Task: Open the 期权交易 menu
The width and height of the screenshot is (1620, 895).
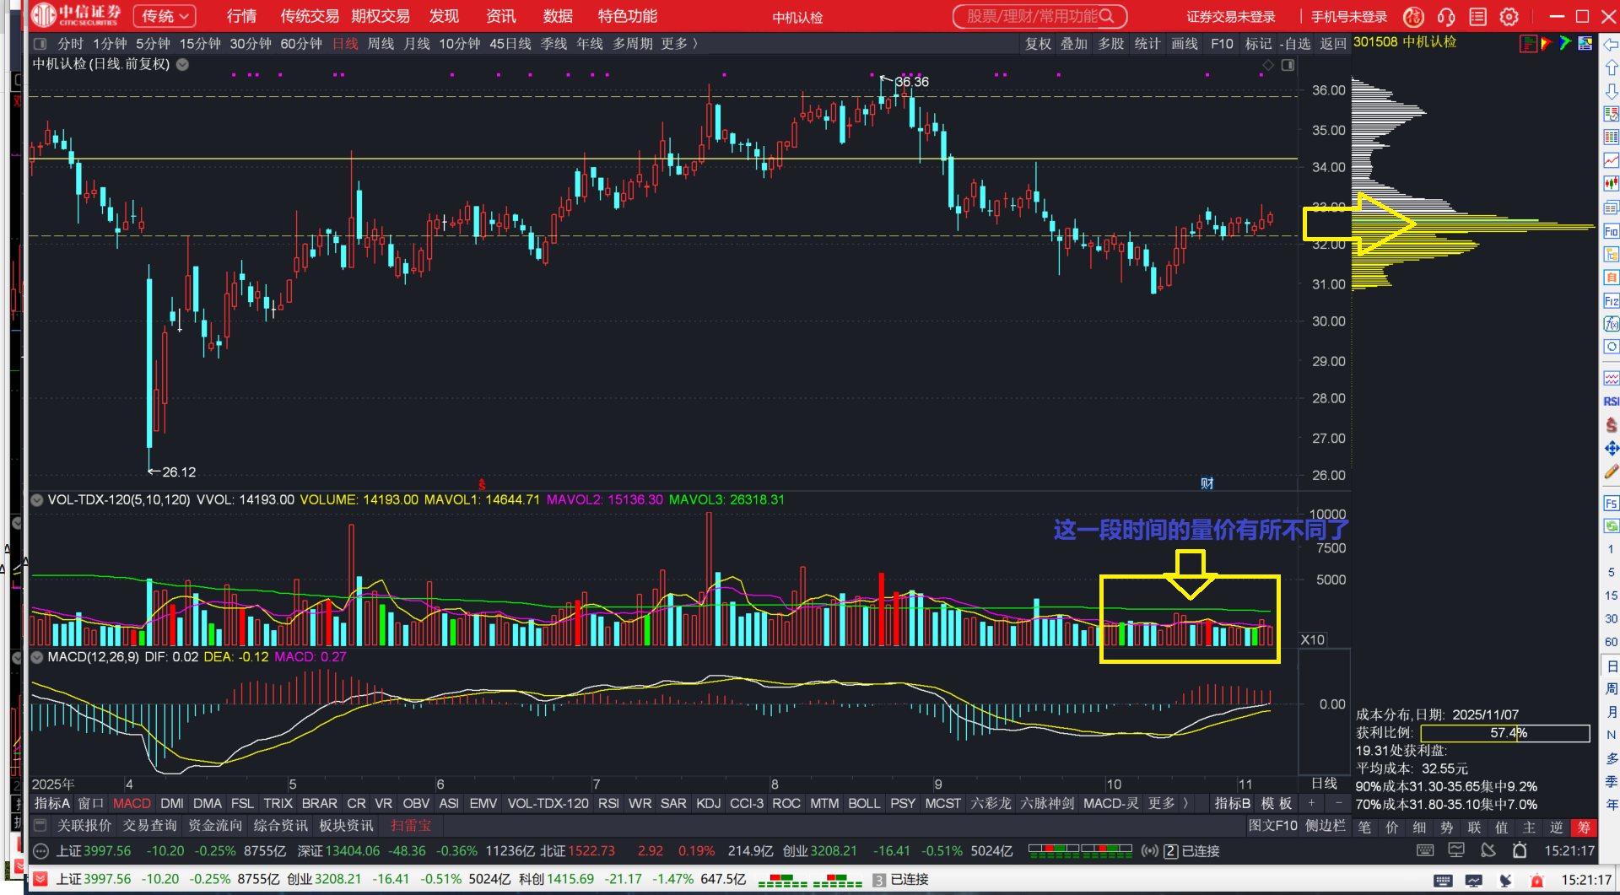Action: coord(381,16)
